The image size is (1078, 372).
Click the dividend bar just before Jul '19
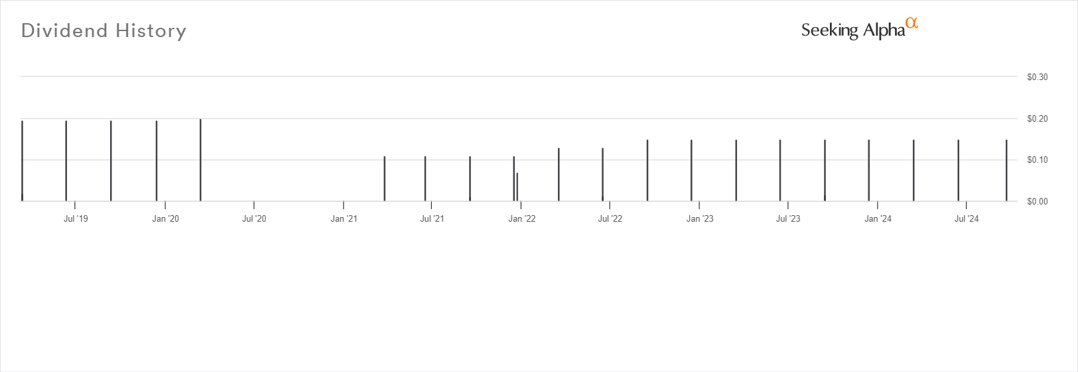(x=66, y=161)
